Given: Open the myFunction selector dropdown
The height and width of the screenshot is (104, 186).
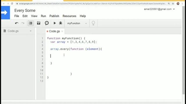Looking at the screenshot, I should pos(77,23).
